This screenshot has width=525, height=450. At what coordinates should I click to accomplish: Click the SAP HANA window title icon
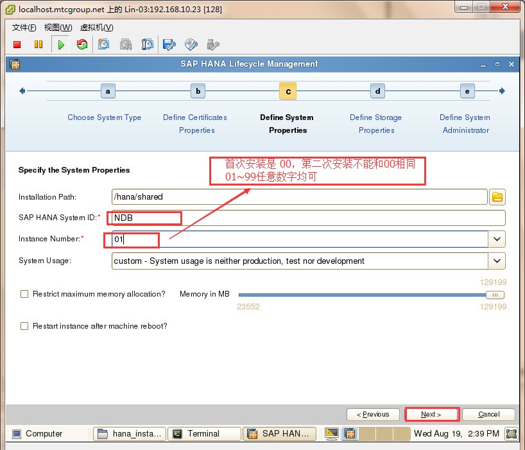pos(15,64)
